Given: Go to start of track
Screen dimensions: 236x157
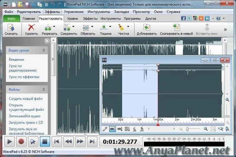Looking at the screenshot, I should point(57,141).
